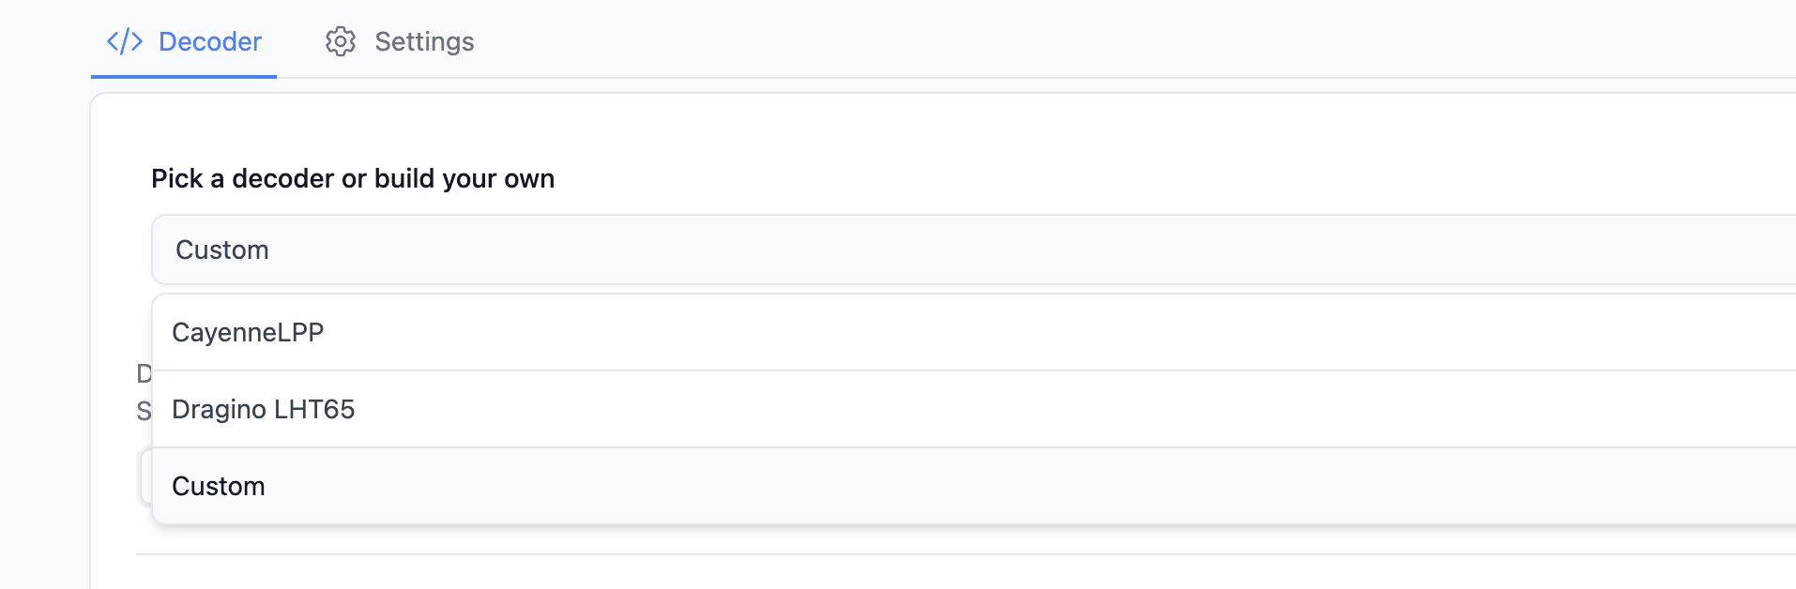Click the active Decoder tab label
The width and height of the screenshot is (1796, 589).
209,41
